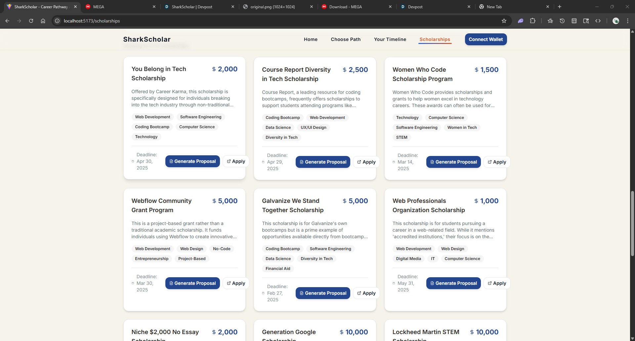Go to browser home page

[43, 21]
